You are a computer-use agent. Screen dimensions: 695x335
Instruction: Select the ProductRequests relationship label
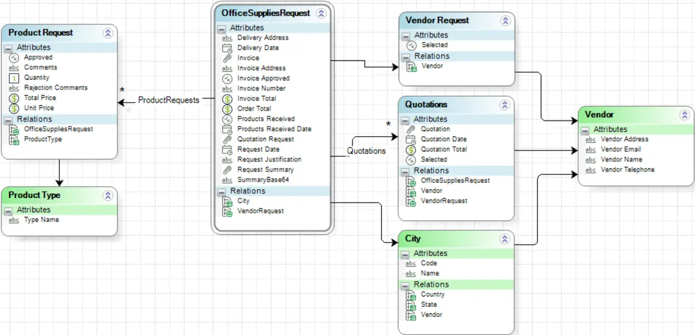(x=169, y=100)
